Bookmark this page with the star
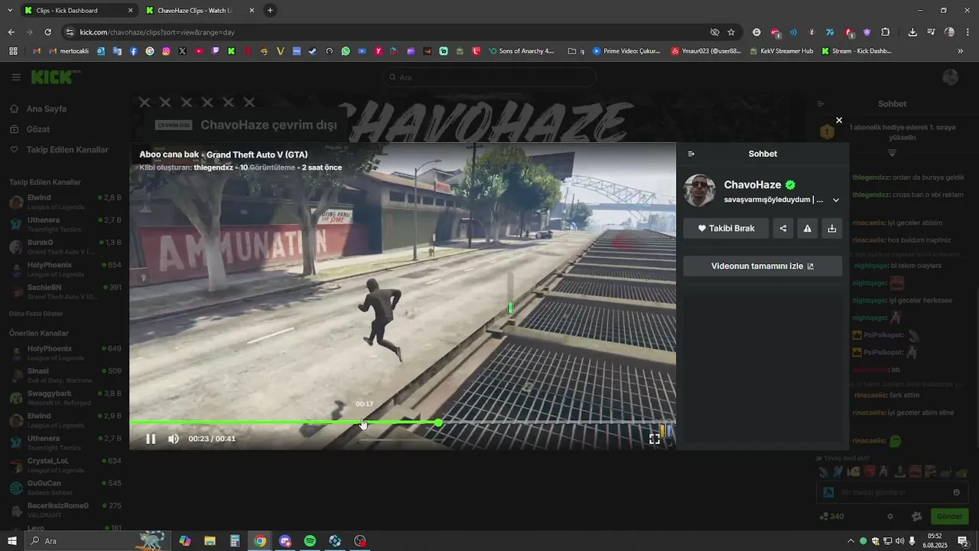This screenshot has height=551, width=979. pyautogui.click(x=731, y=32)
